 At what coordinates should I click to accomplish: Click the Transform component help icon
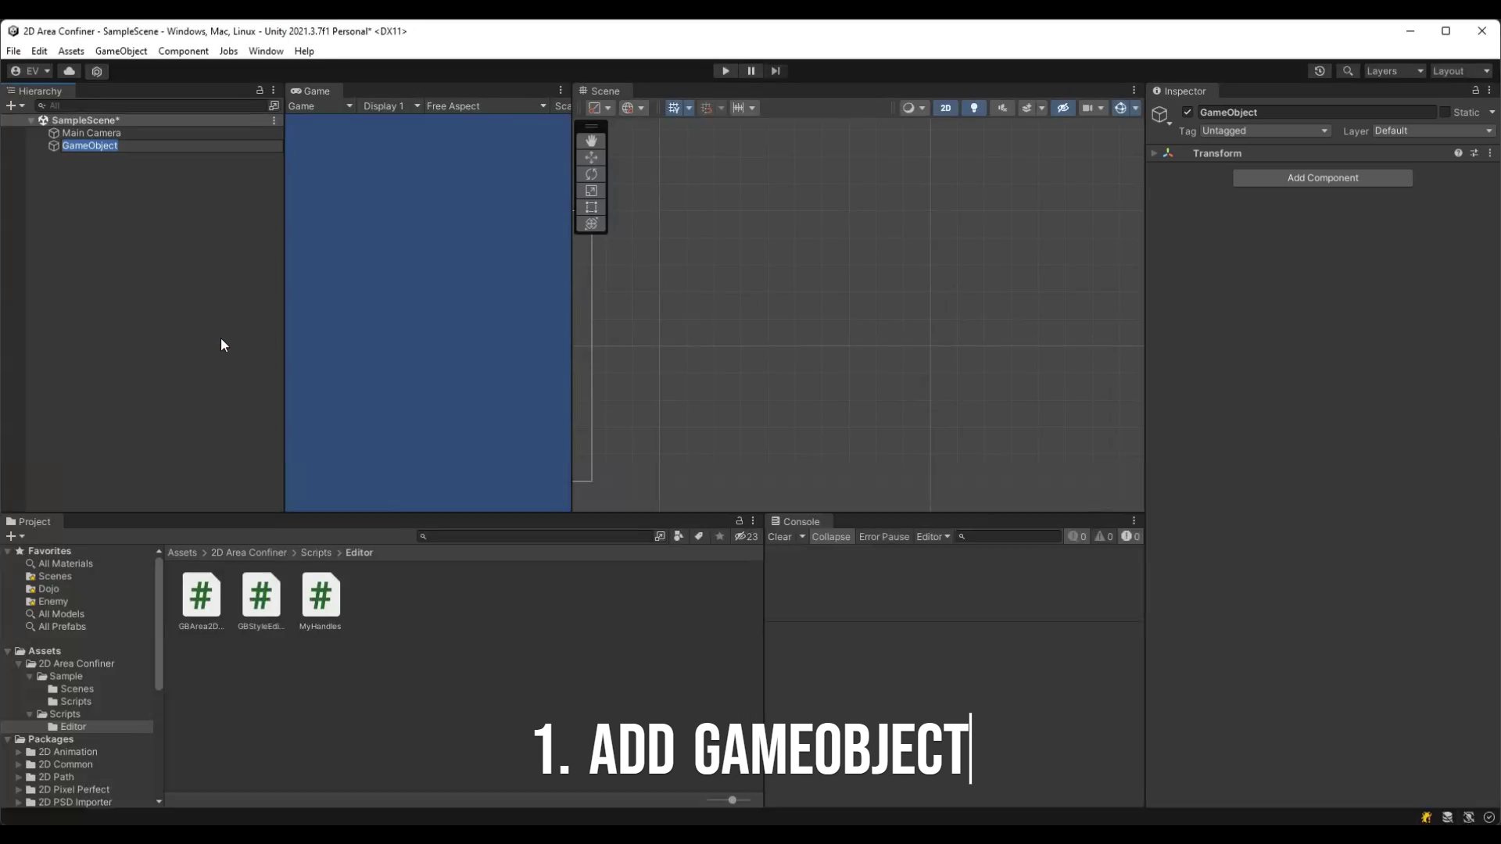(1458, 153)
